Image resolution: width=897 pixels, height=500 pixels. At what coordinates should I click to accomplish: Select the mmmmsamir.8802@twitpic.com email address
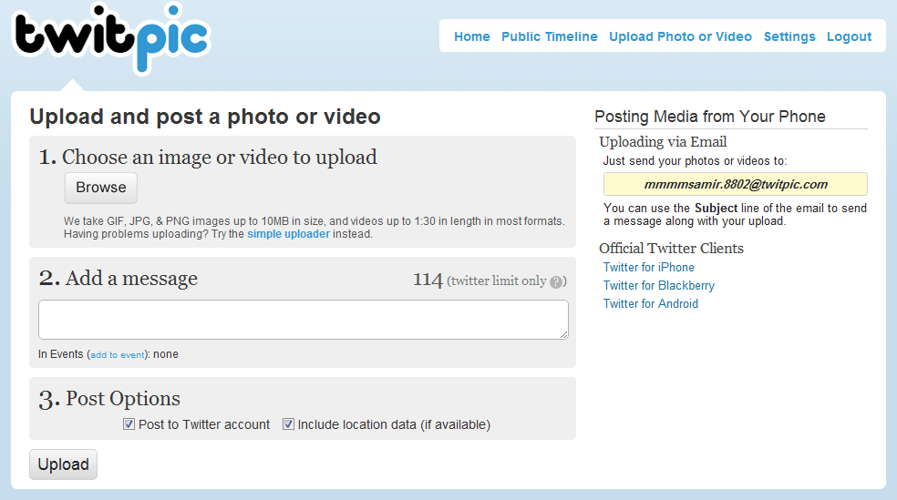point(736,185)
